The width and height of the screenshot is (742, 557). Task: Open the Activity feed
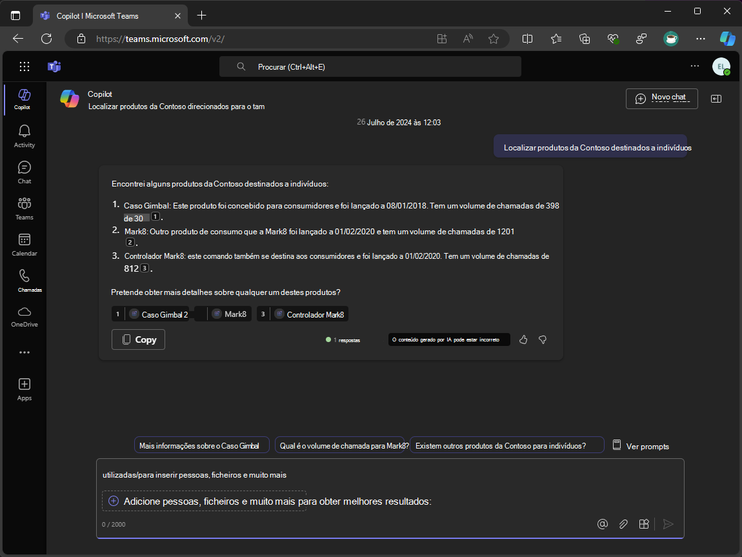pyautogui.click(x=24, y=136)
